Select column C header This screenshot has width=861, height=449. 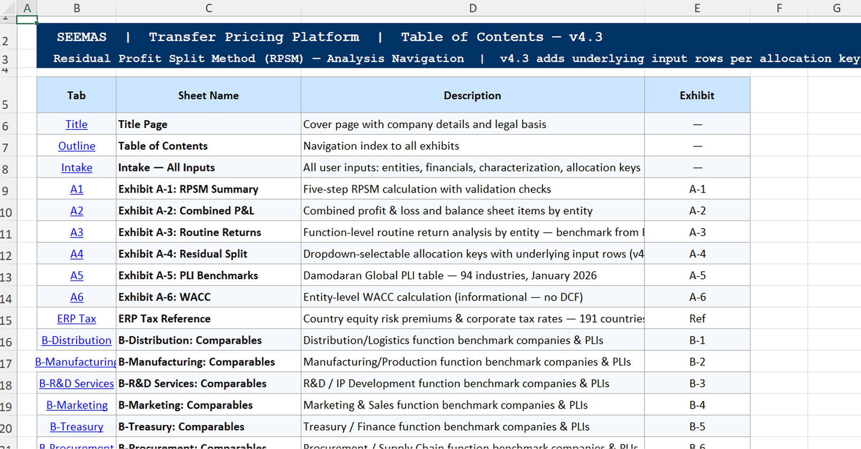pos(209,8)
